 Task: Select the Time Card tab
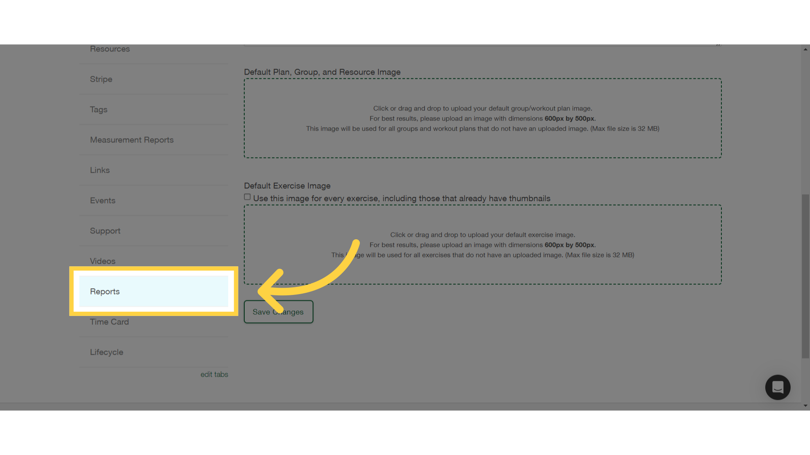tap(110, 321)
